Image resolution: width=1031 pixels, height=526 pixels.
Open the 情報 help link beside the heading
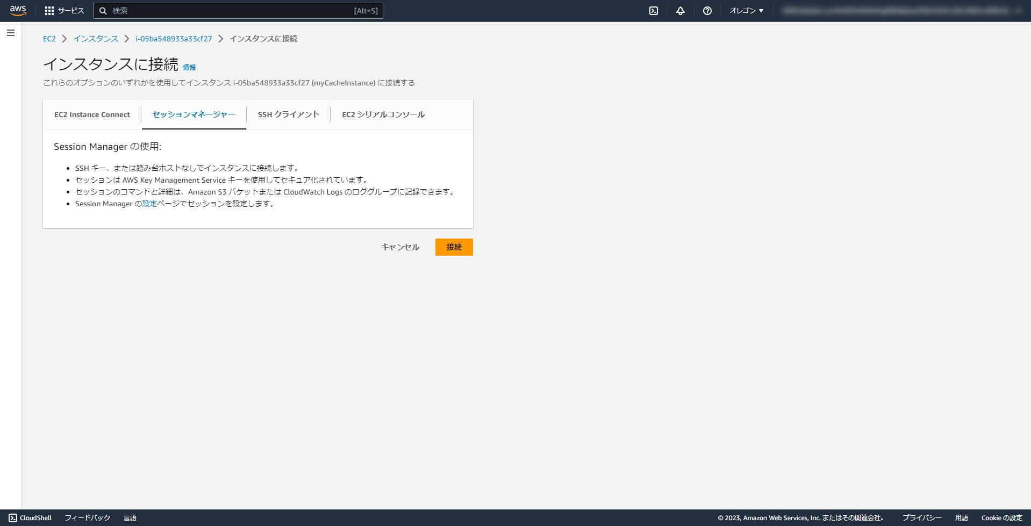click(x=189, y=67)
